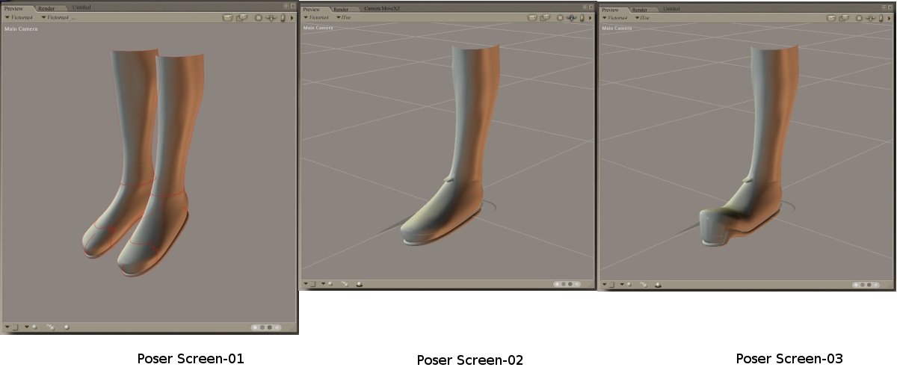
Task: Click render icon in Screen-02 toolbar
Action: (532, 17)
